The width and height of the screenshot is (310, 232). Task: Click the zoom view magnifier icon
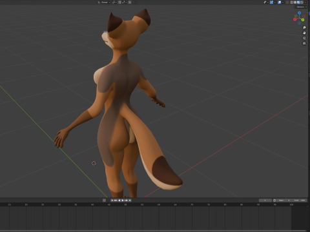pyautogui.click(x=304, y=28)
